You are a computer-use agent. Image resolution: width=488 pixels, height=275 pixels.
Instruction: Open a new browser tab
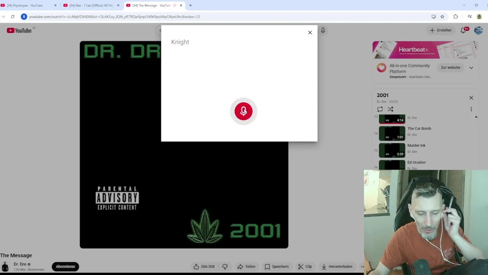pyautogui.click(x=191, y=5)
